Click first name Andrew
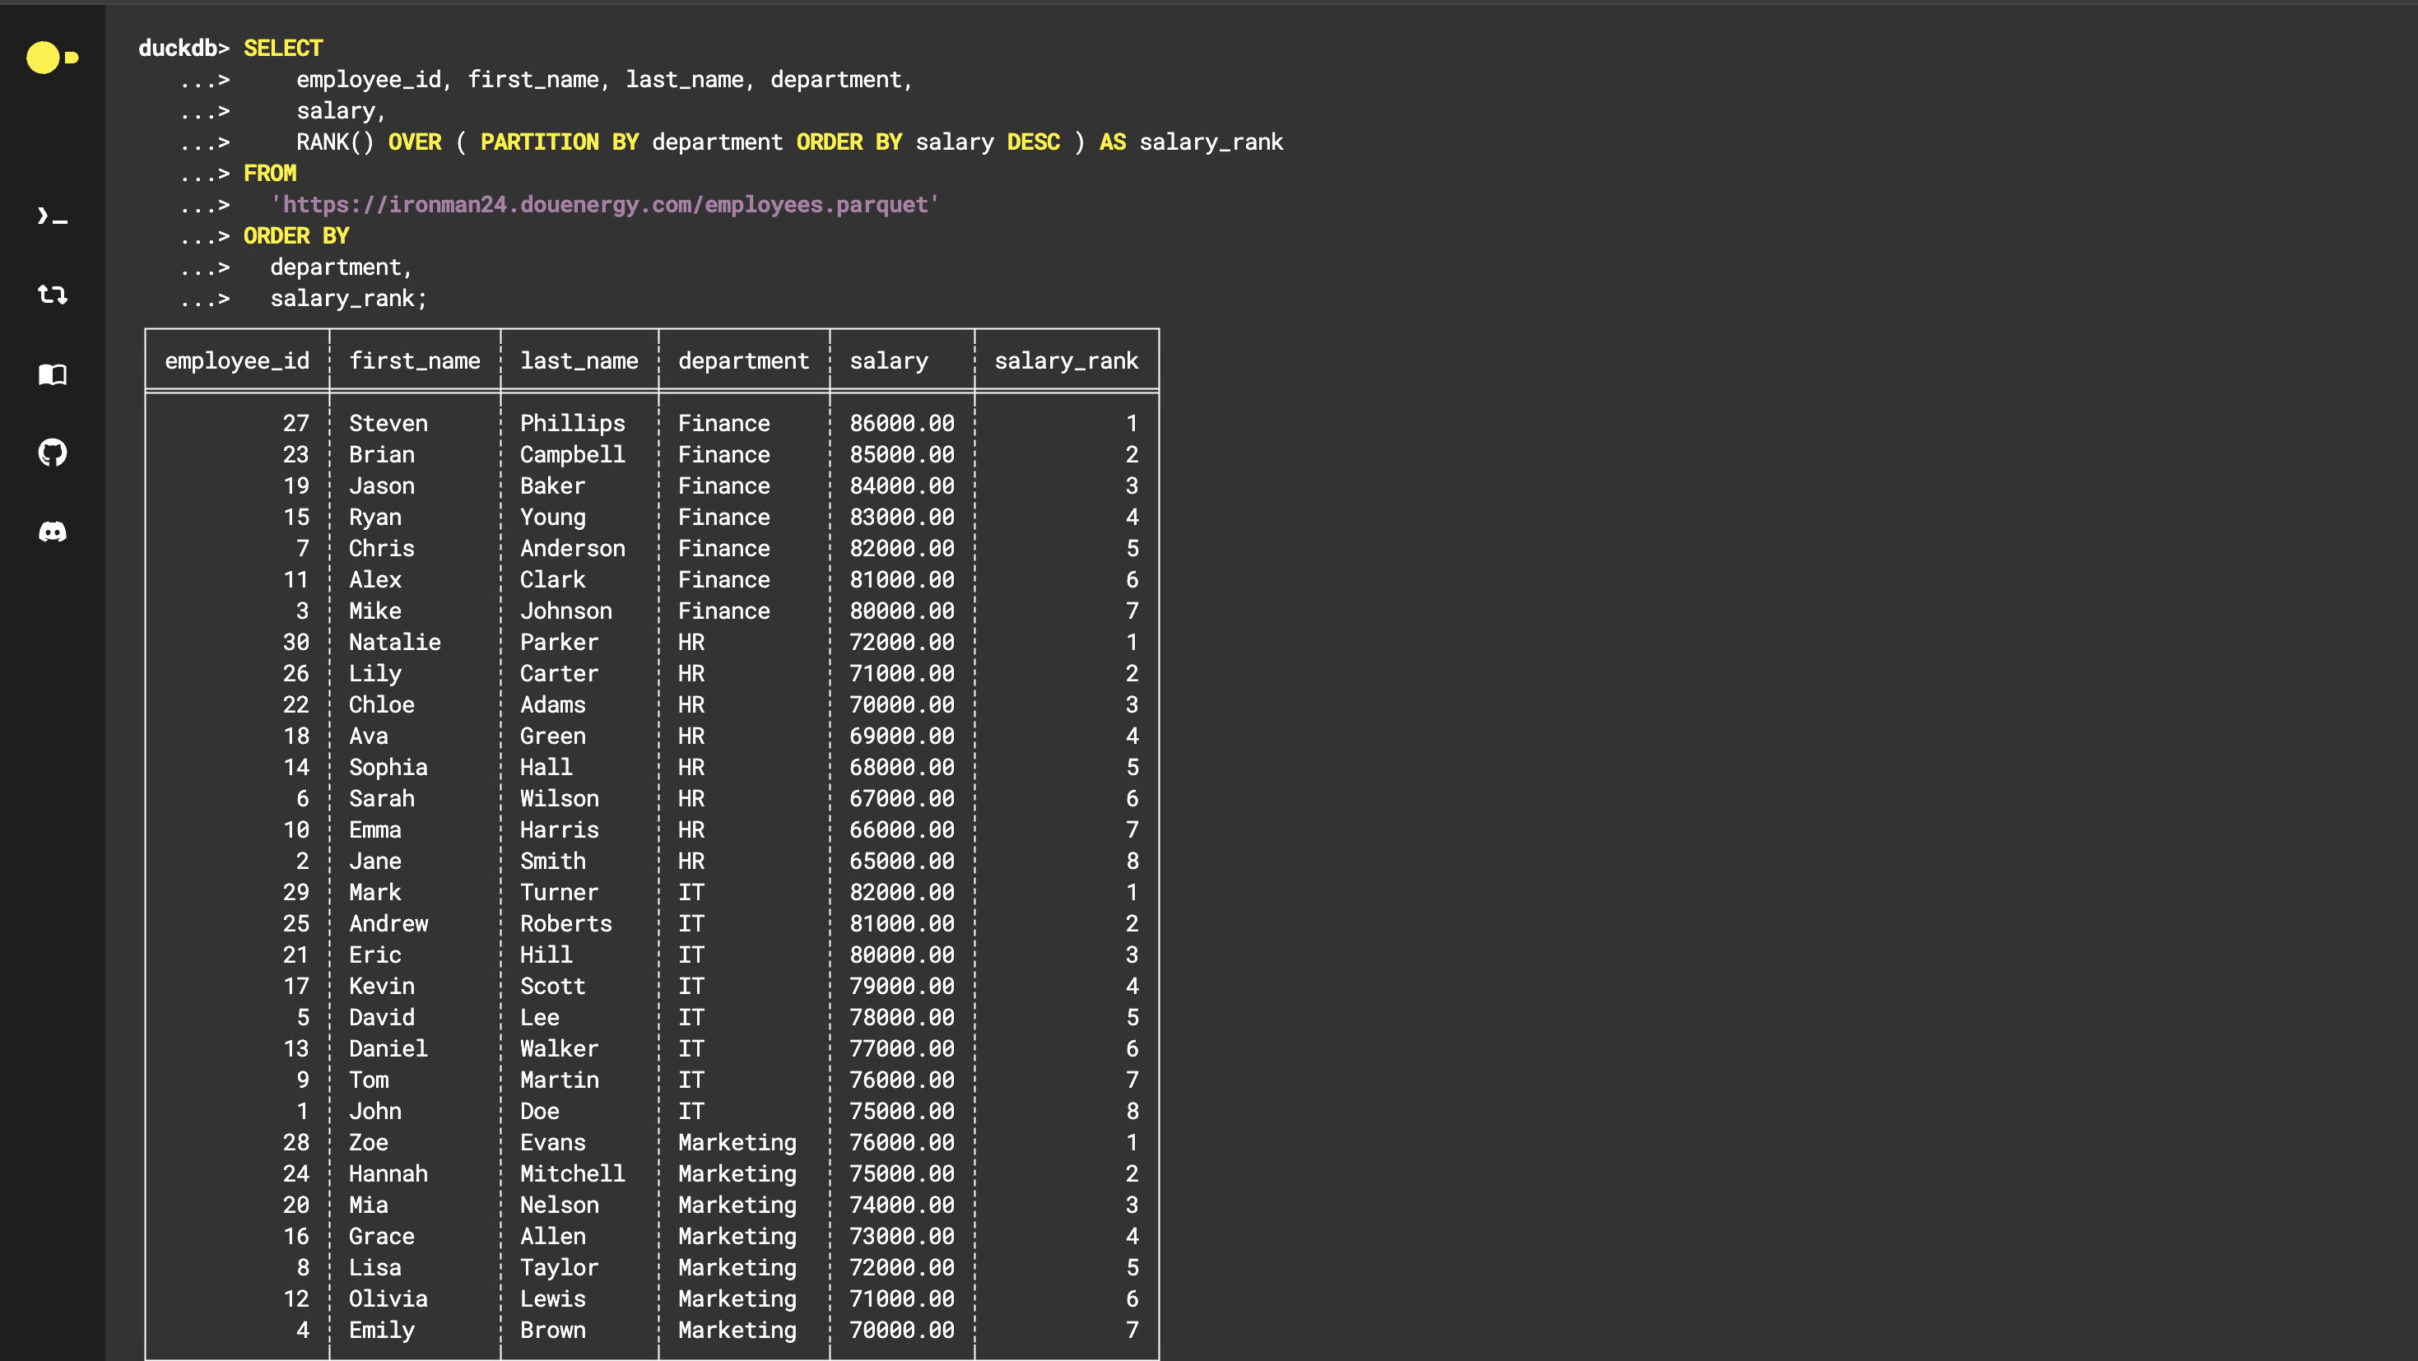This screenshot has height=1361, width=2418. pos(388,923)
